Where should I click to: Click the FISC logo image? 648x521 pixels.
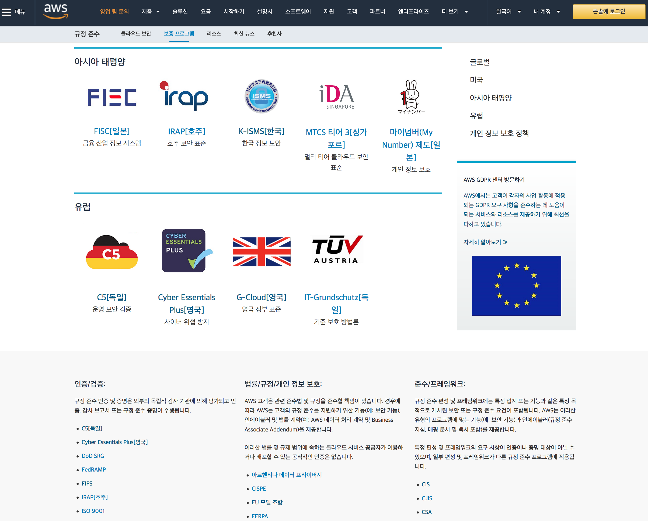point(112,97)
